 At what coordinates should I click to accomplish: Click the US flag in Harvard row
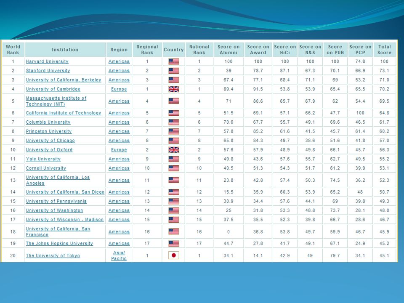coord(174,61)
